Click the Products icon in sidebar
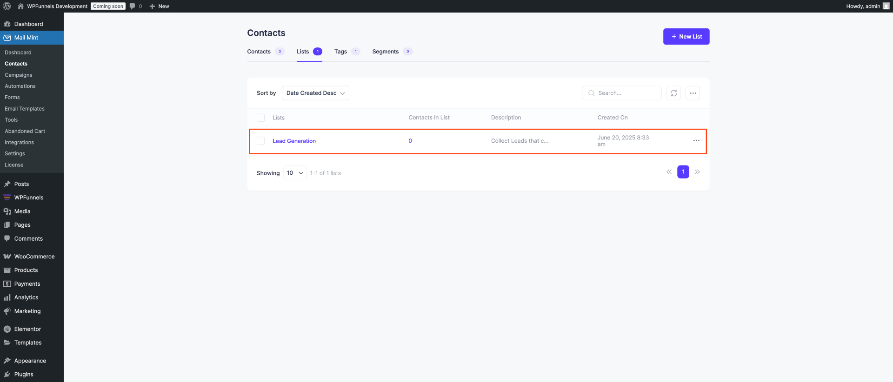Viewport: 893px width, 382px height. (x=7, y=270)
